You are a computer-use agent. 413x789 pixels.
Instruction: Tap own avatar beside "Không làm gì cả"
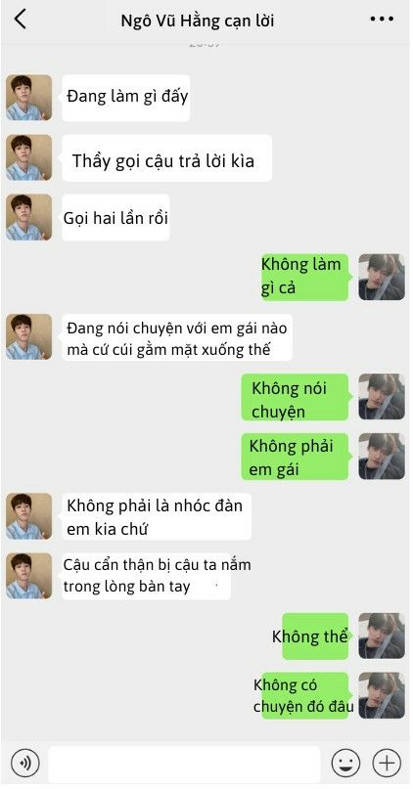[382, 277]
